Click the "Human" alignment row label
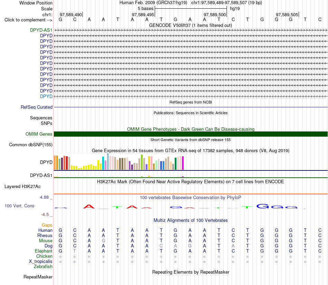 coord(45,230)
